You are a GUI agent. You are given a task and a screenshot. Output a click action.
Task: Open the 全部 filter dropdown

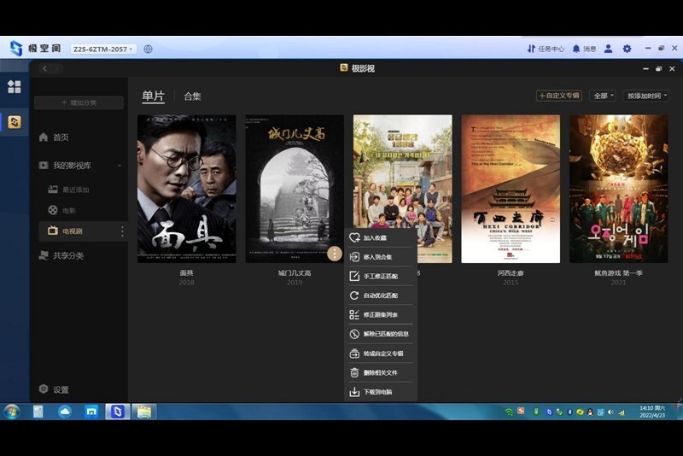[603, 96]
